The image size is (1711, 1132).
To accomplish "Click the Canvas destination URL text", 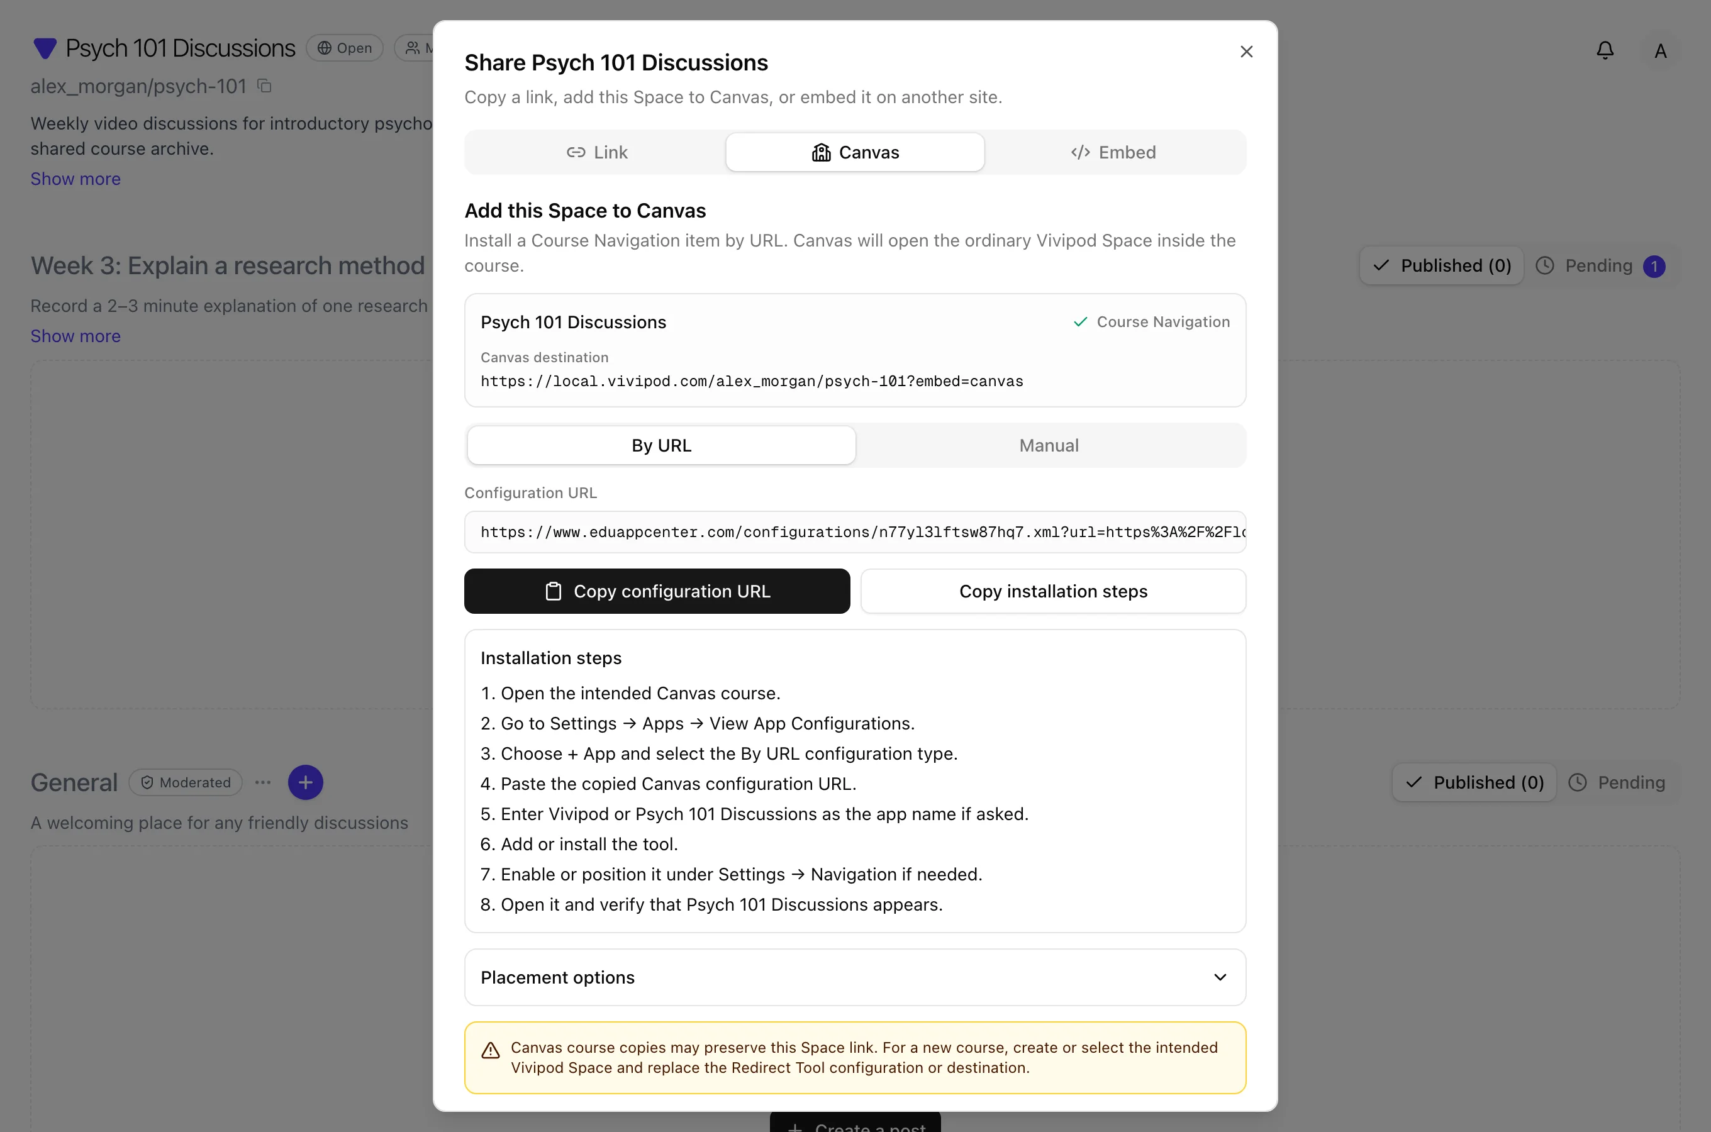I will click(752, 381).
